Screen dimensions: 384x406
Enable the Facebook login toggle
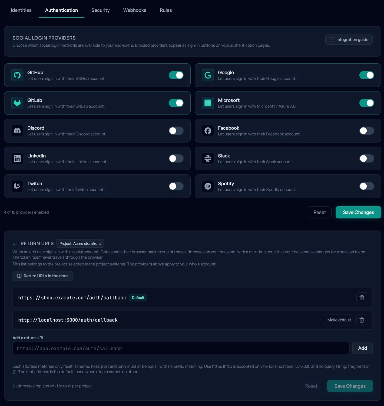coord(367,131)
